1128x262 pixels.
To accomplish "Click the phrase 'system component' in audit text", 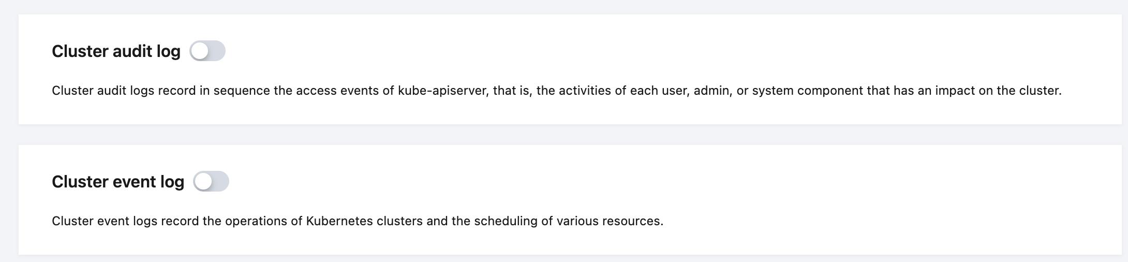I will tap(807, 91).
